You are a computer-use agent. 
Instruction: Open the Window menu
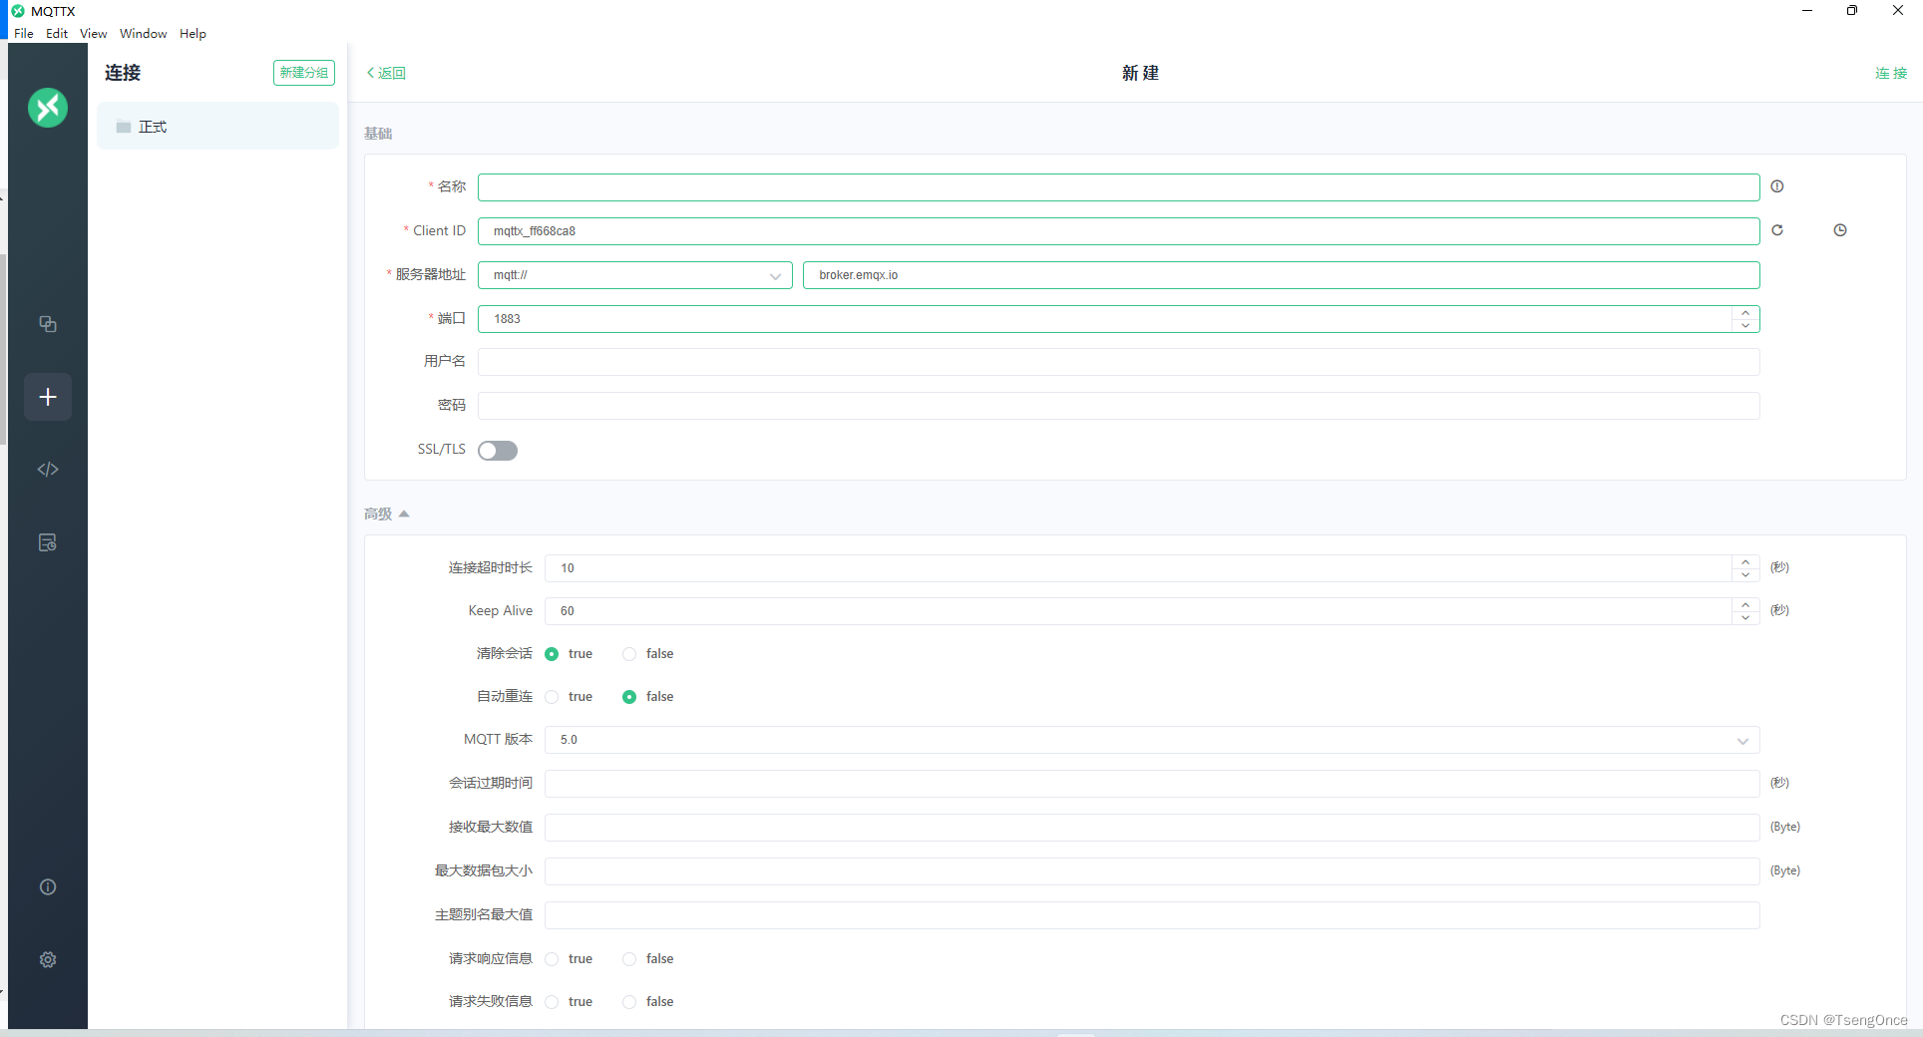pos(143,33)
